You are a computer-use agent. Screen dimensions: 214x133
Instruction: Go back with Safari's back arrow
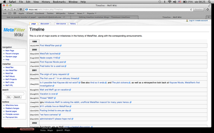5,10
